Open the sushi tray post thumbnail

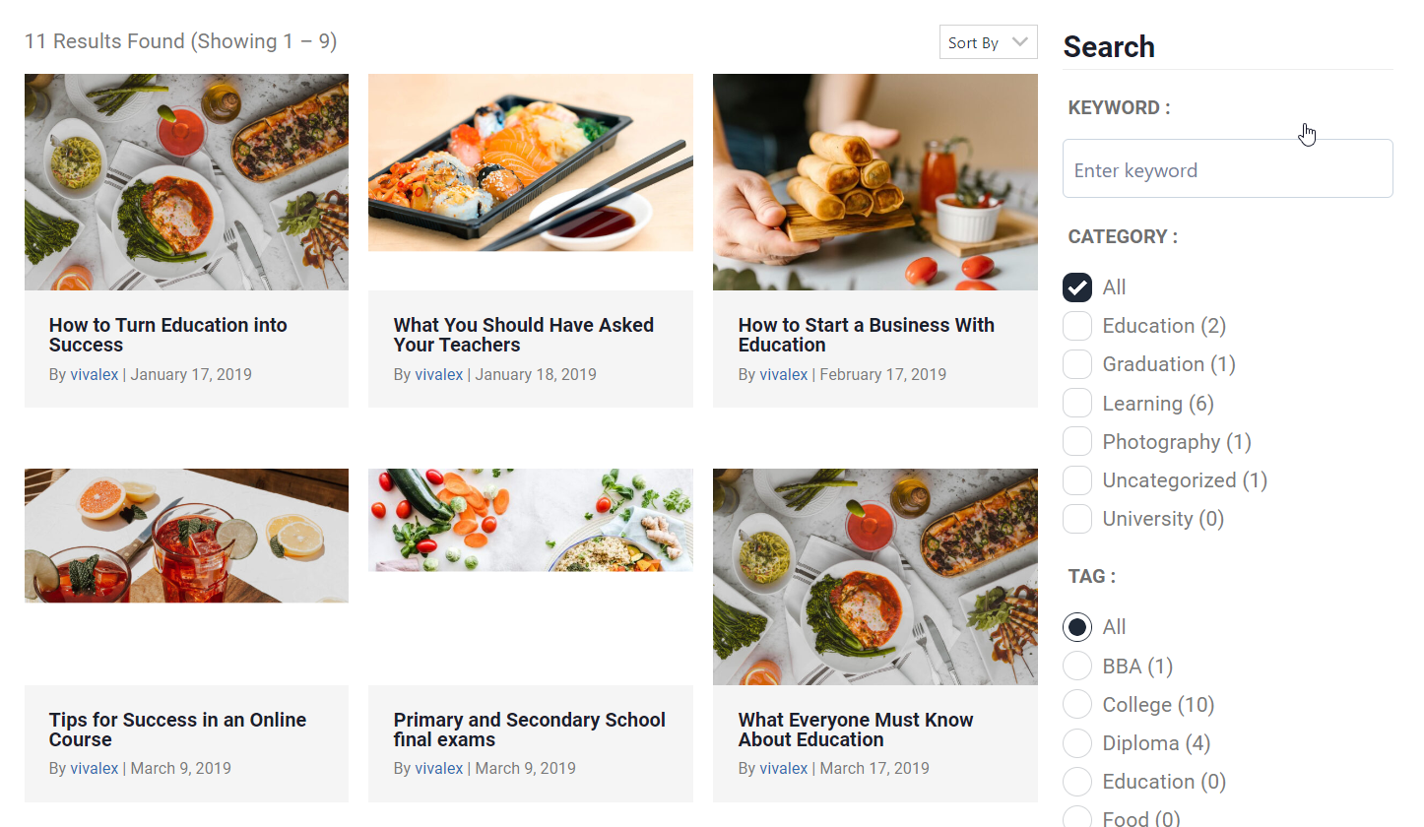(530, 162)
